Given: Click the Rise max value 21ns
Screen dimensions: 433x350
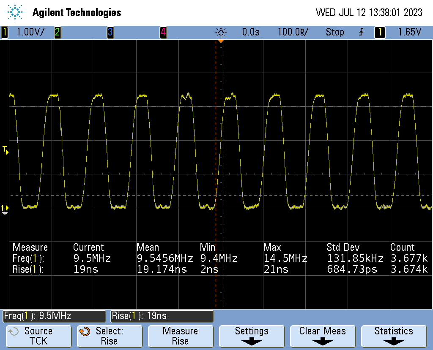Looking at the screenshot, I should coord(276,269).
